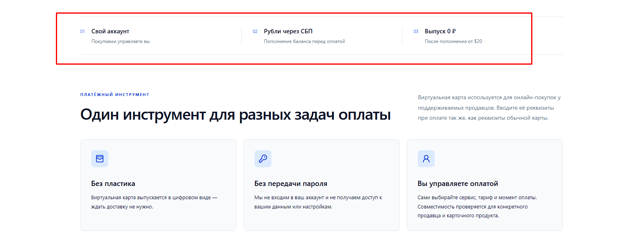Image resolution: width=622 pixels, height=241 pixels.
Task: Click the card title Без передачи пароля
Action: (x=291, y=184)
